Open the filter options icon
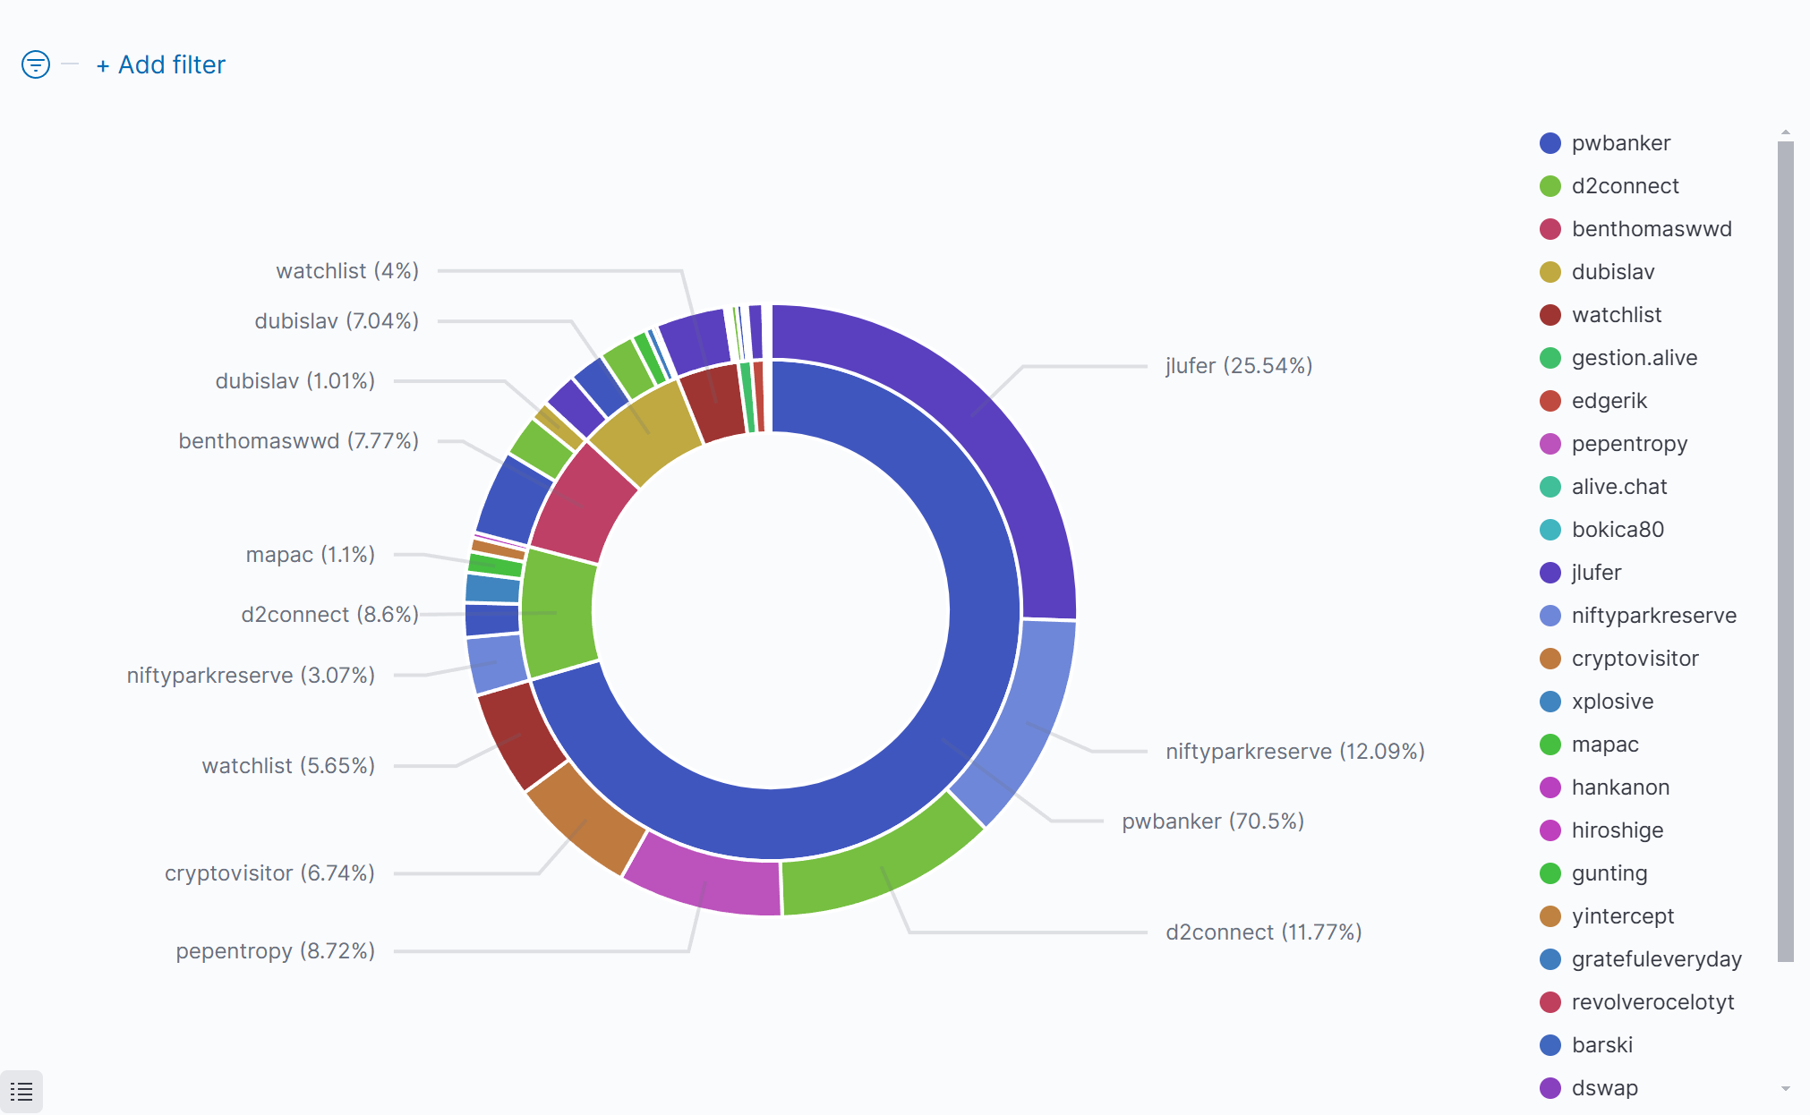 pos(35,64)
